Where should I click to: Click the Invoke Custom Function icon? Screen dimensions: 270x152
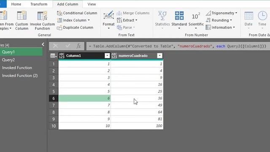[42, 16]
